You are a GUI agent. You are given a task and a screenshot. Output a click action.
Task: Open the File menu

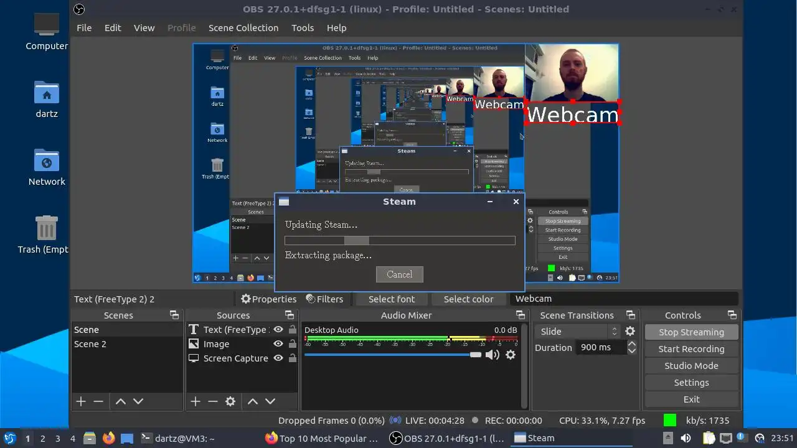pyautogui.click(x=84, y=28)
